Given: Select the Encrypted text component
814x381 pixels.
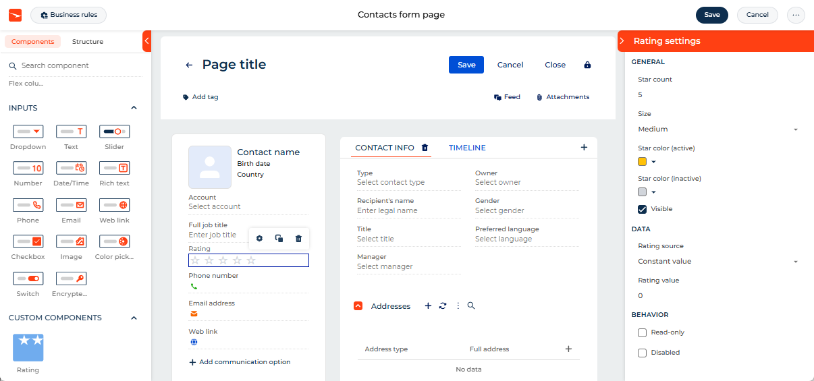Looking at the screenshot, I should click(x=71, y=284).
